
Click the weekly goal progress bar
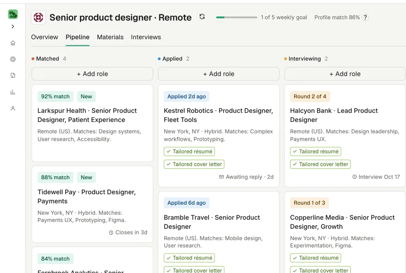pyautogui.click(x=237, y=17)
